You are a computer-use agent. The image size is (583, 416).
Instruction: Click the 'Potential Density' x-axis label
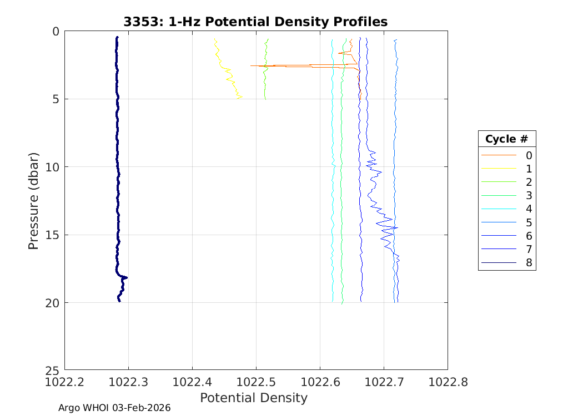(253, 398)
